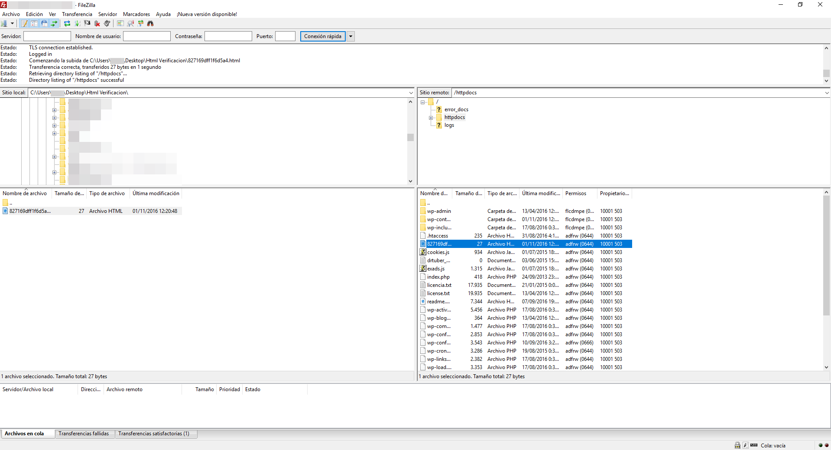Click the message log scrollbar down arrow

826,81
